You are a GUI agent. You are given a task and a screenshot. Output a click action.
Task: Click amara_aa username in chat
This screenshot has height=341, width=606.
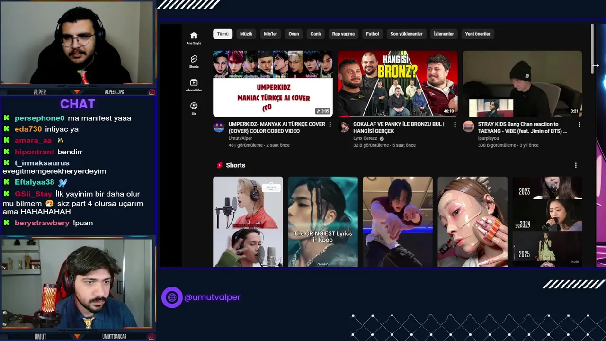coord(33,140)
